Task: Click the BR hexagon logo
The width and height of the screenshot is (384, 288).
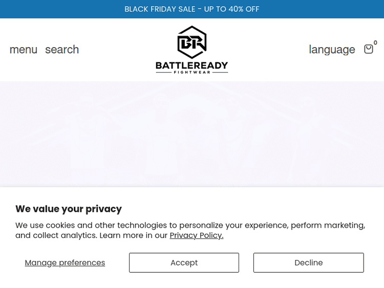Action: (x=192, y=42)
